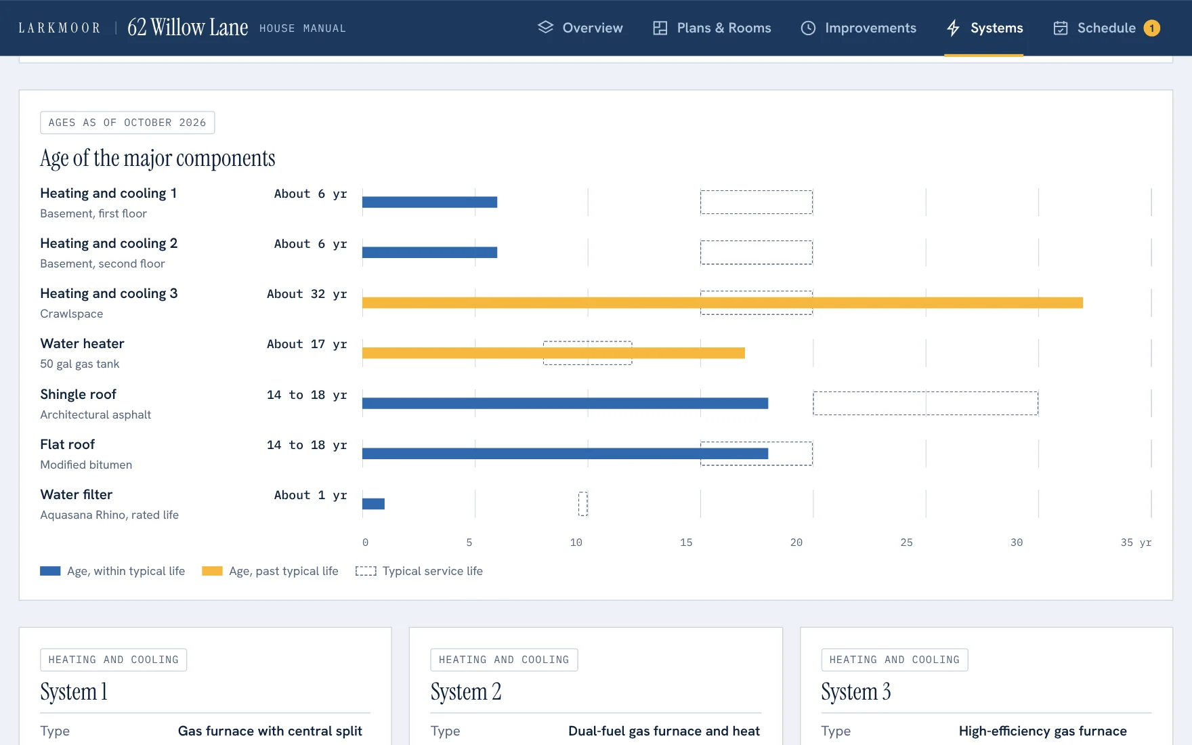
Task: Click the Shingle roof row label
Action: pos(78,394)
